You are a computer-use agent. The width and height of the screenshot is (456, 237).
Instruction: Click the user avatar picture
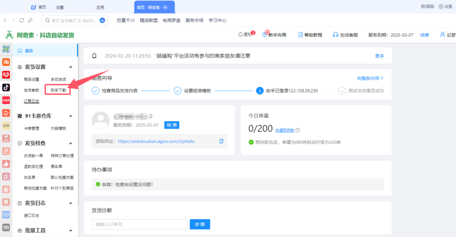point(101,121)
